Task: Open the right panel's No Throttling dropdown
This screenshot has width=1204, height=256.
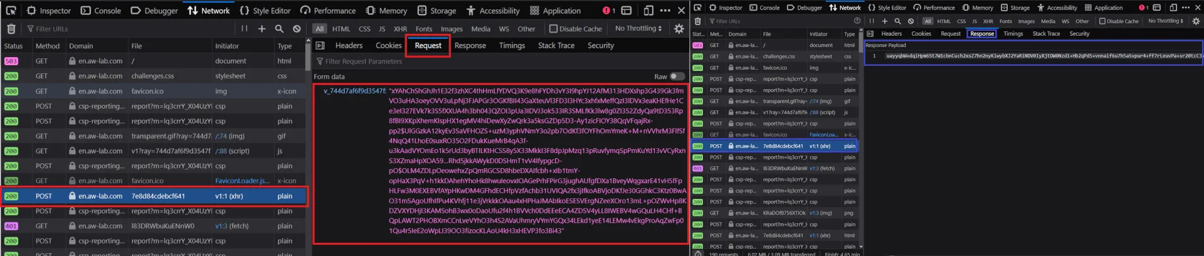Action: tap(1165, 21)
